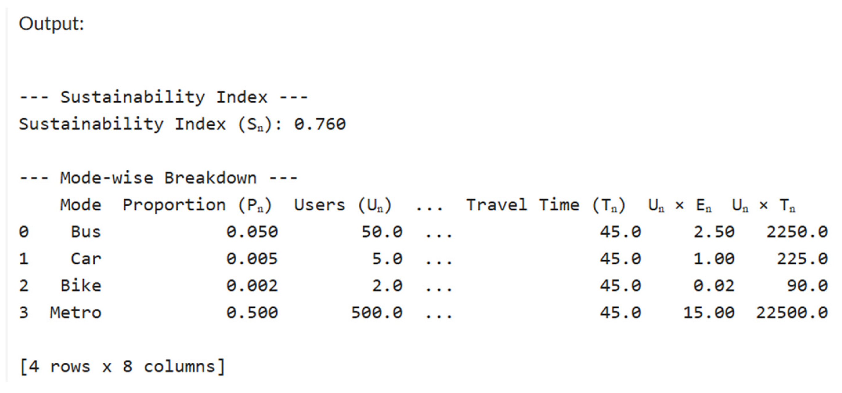Click the Proportion (Pn) column header
This screenshot has width=842, height=393.
point(197,206)
